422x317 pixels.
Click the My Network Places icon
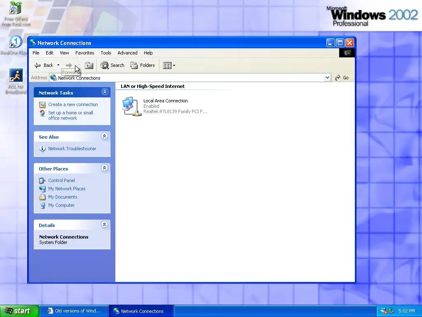[42, 189]
